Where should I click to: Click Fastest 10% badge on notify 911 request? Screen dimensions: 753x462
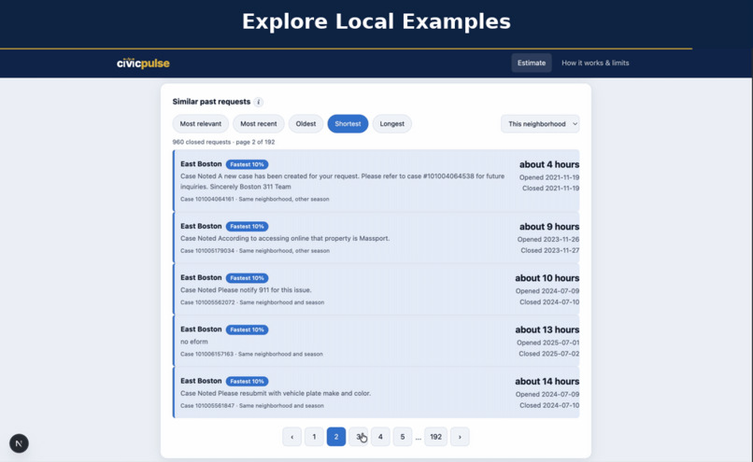(247, 278)
